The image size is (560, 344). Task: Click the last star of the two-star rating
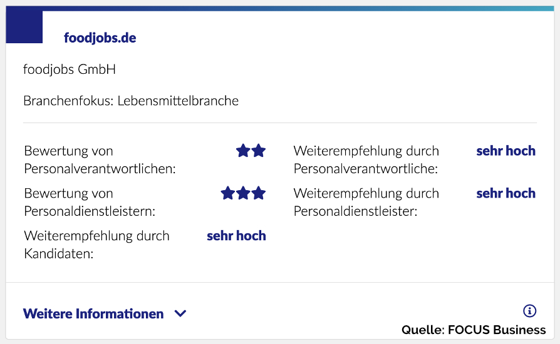(258, 151)
